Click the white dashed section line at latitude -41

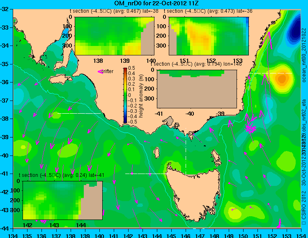click(147, 174)
